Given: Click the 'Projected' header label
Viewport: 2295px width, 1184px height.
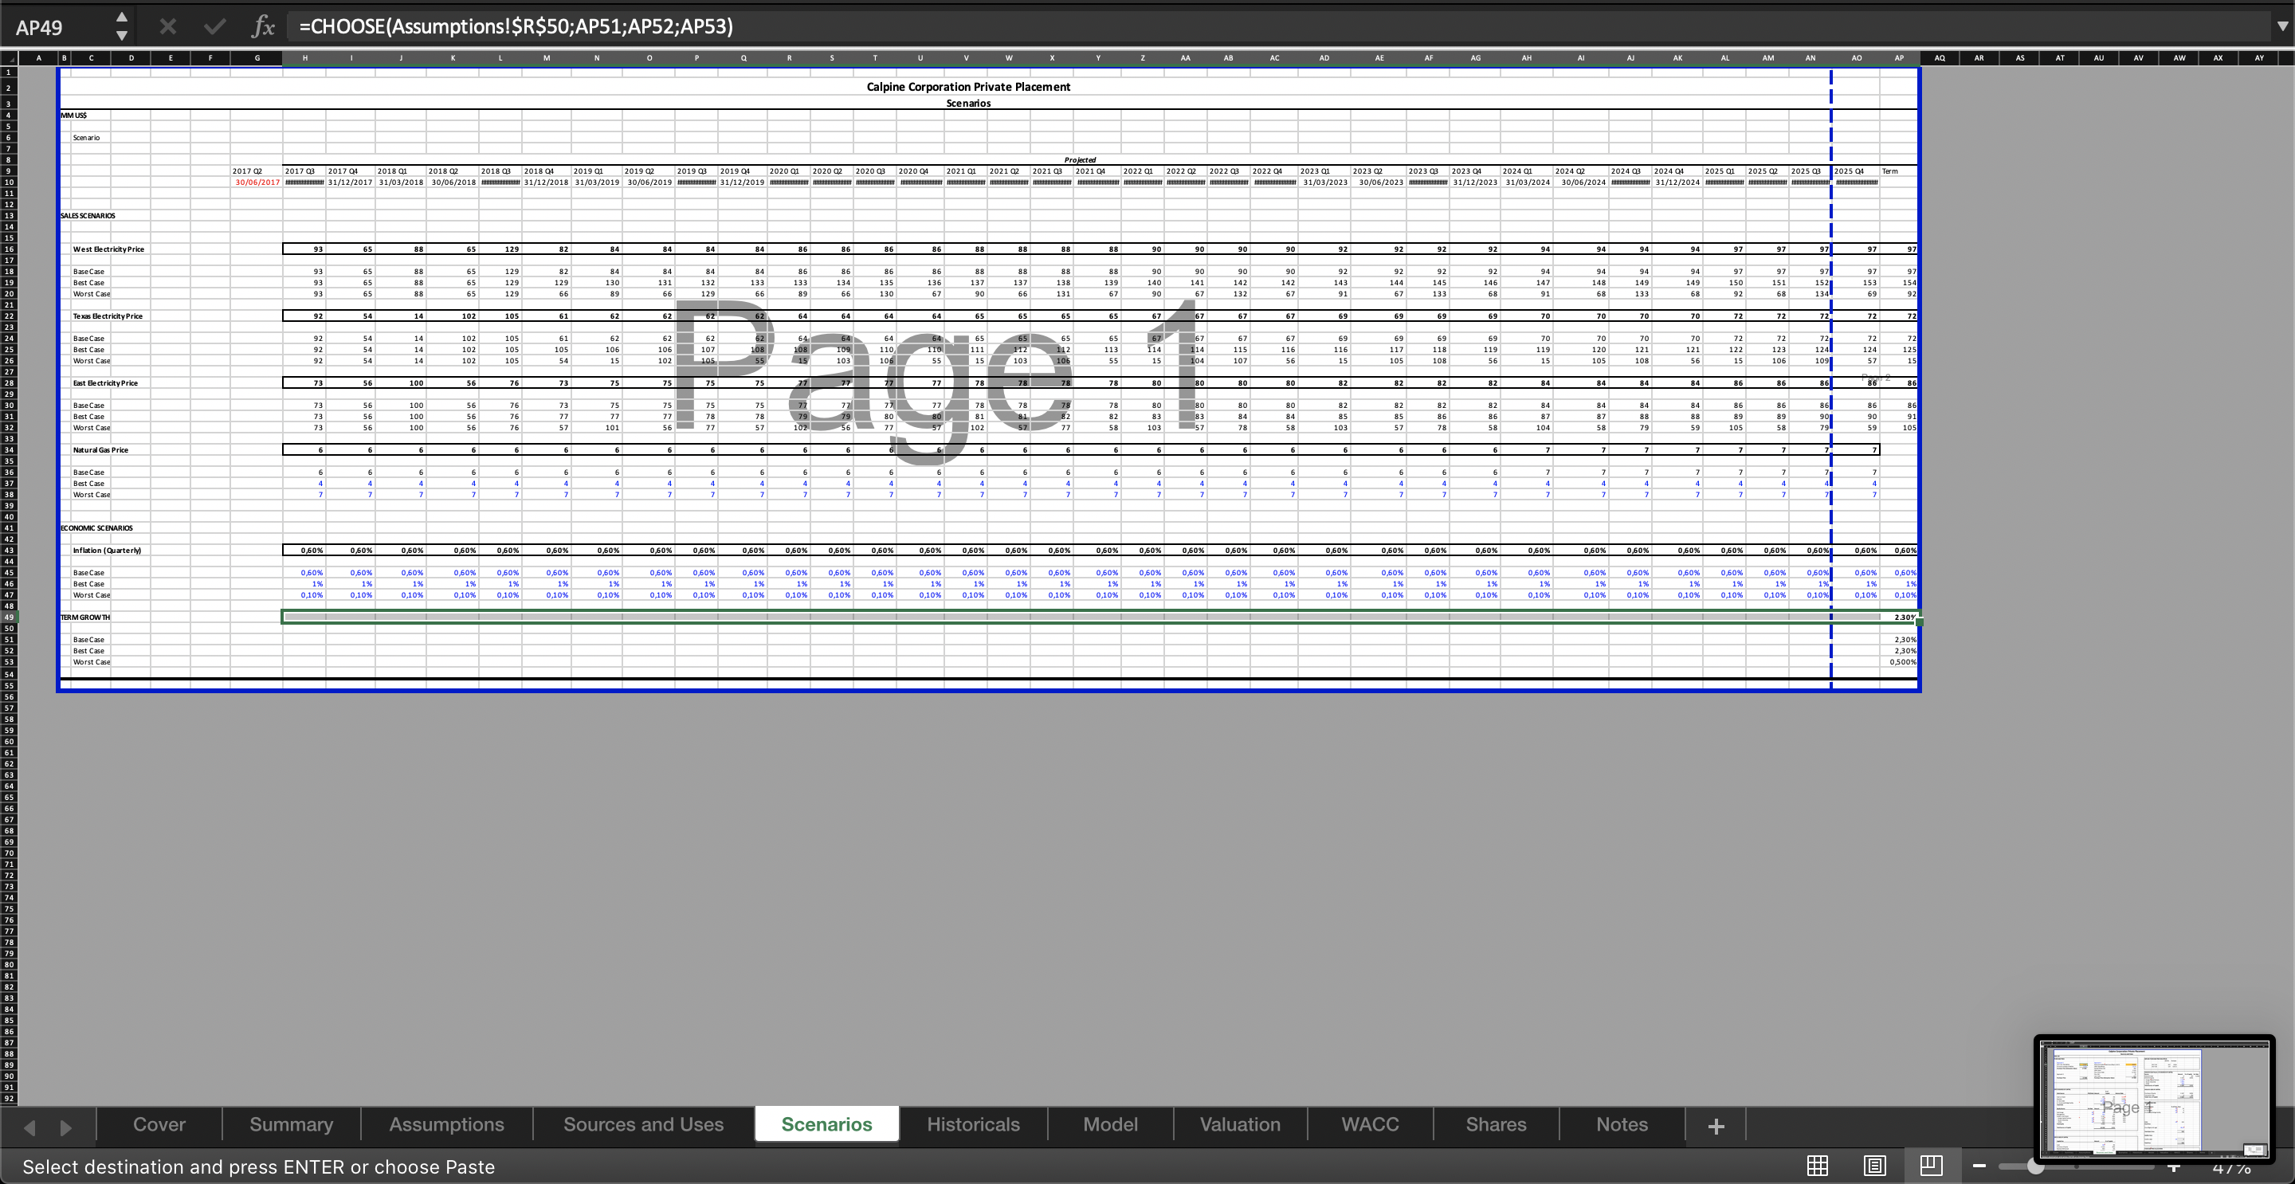Looking at the screenshot, I should pyautogui.click(x=1080, y=160).
